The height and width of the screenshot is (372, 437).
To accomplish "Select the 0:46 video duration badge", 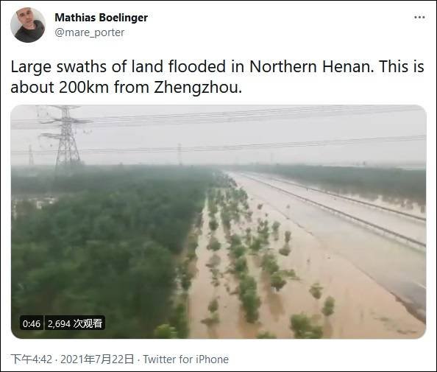I will point(32,323).
